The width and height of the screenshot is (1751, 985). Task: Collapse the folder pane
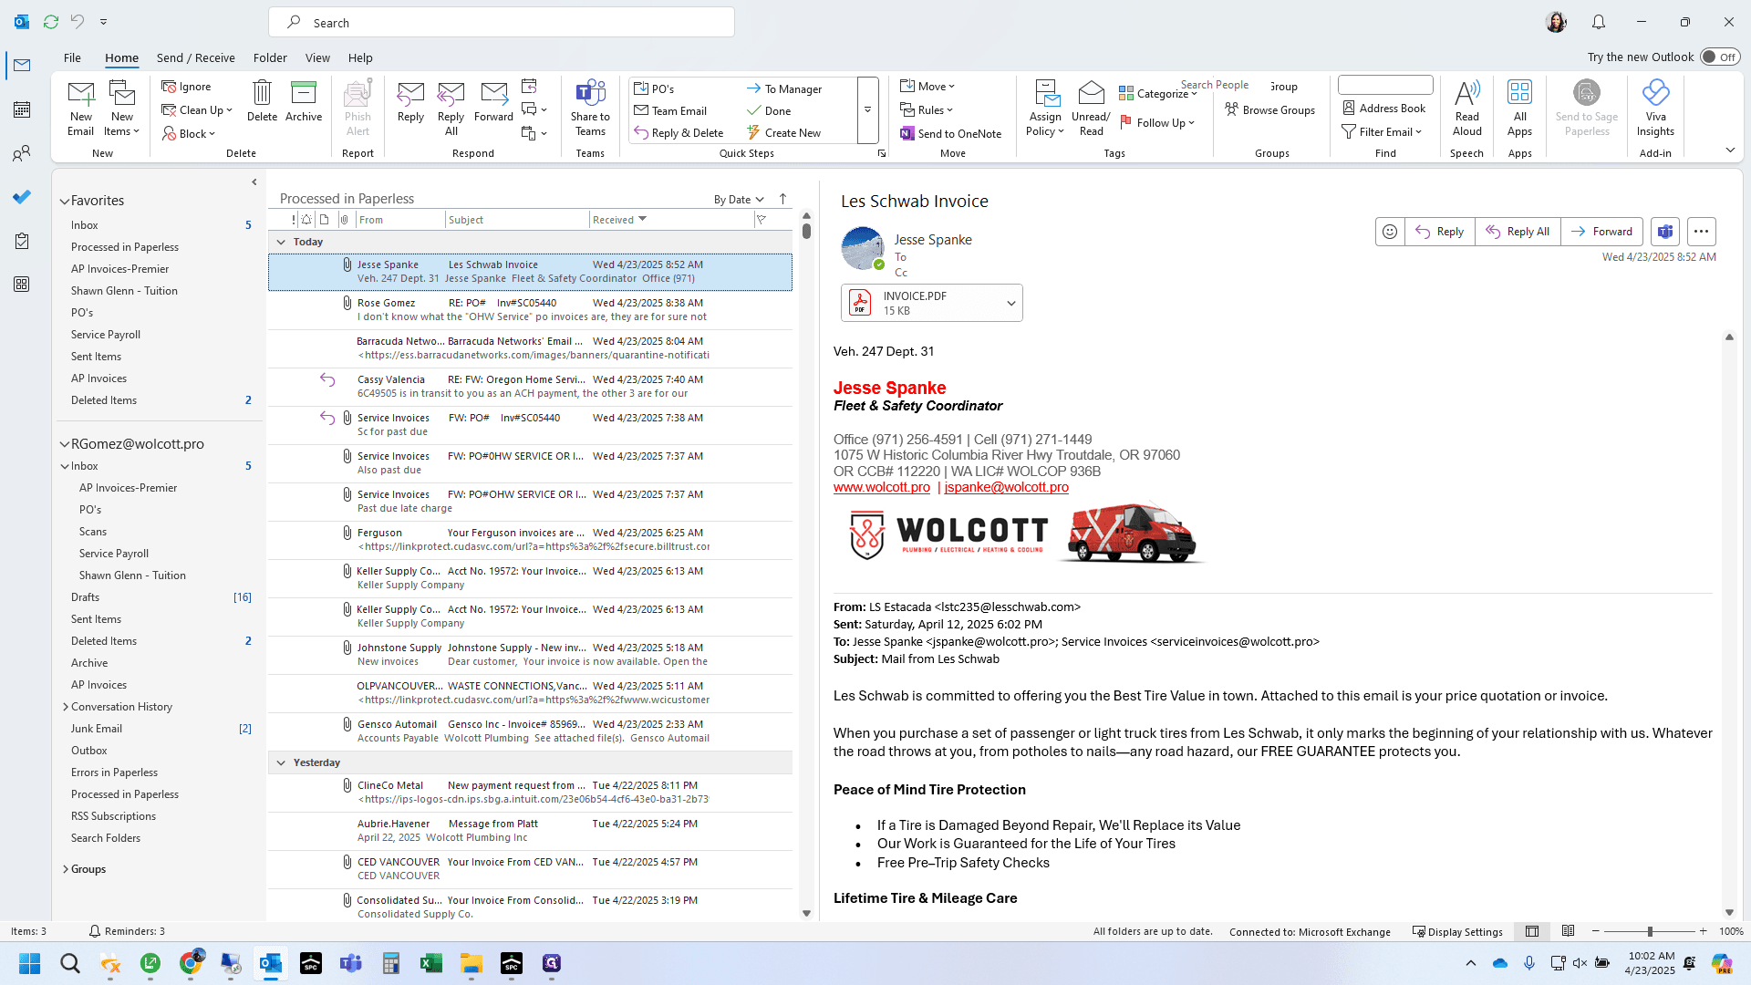[x=254, y=182]
